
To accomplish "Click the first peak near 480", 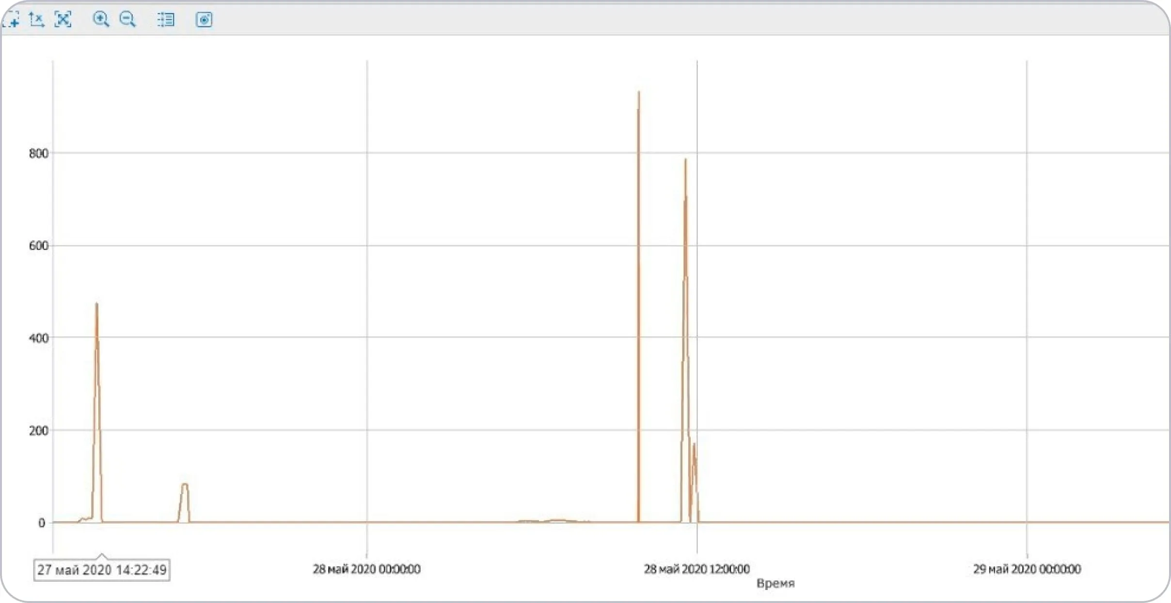I will tap(96, 305).
